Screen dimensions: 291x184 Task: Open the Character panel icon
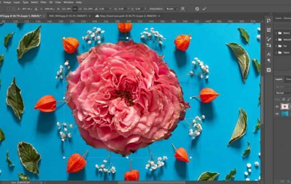click(x=269, y=54)
